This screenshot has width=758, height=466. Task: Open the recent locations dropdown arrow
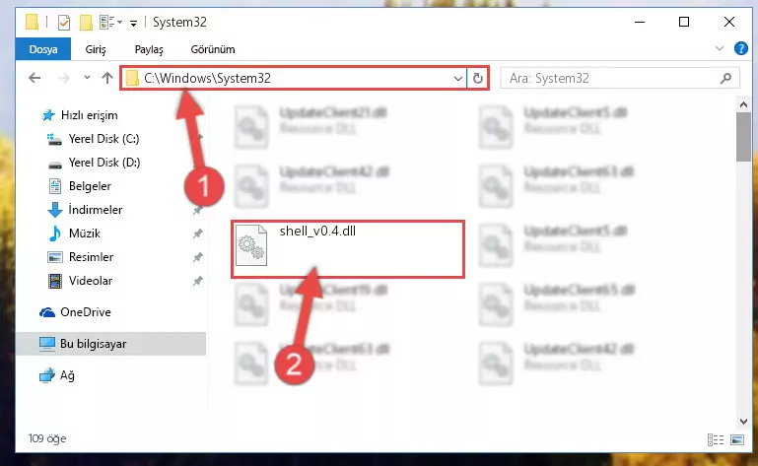[87, 78]
